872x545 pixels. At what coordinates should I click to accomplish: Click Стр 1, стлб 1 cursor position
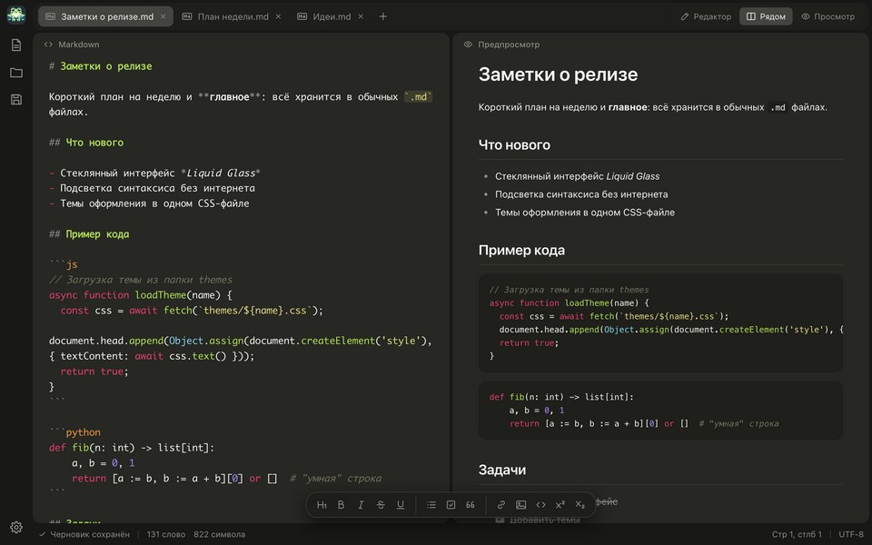(797, 534)
